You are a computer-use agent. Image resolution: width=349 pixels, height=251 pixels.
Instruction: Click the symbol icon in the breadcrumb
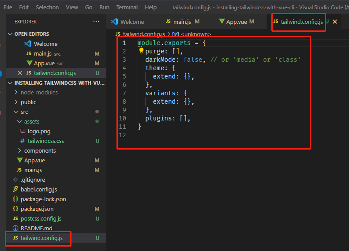[x=176, y=34]
